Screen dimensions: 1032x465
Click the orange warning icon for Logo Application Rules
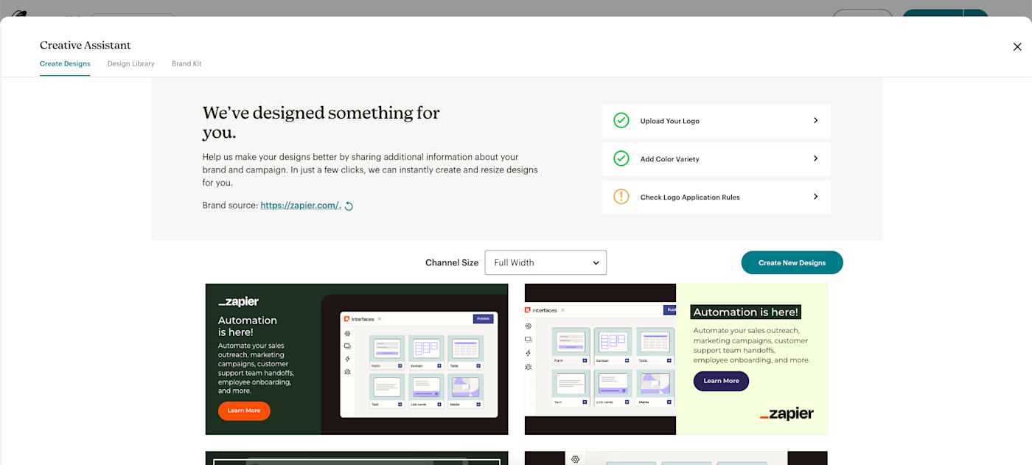621,197
